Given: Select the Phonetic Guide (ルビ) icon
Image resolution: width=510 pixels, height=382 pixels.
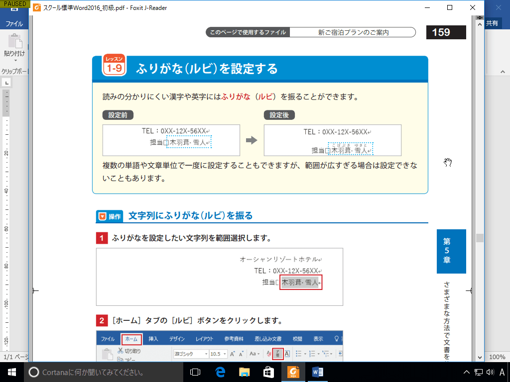Looking at the screenshot, I should pos(278,353).
